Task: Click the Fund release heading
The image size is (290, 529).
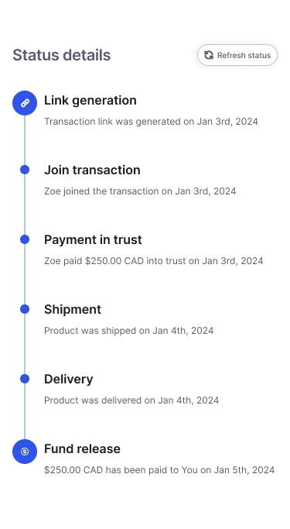Action: click(x=82, y=448)
